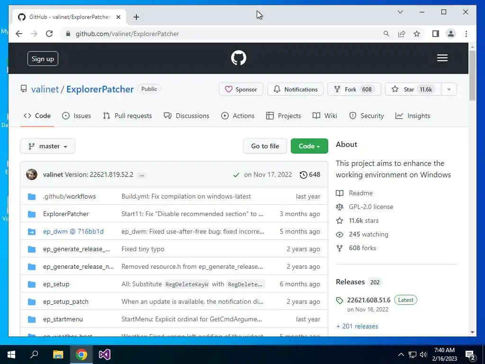The height and width of the screenshot is (364, 485).
Task: Open the Discussions tab
Action: tap(187, 116)
